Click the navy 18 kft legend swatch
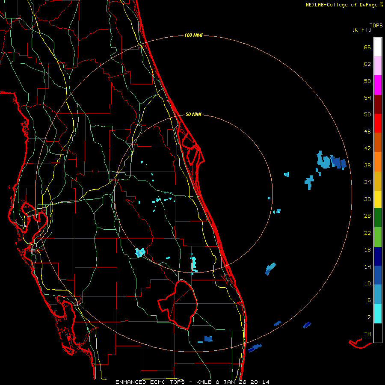This screenshot has width=385, height=385. [378, 256]
